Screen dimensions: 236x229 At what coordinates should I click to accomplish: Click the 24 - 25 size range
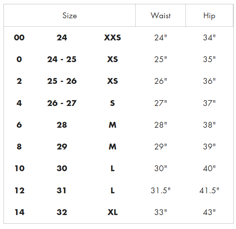[x=62, y=59]
